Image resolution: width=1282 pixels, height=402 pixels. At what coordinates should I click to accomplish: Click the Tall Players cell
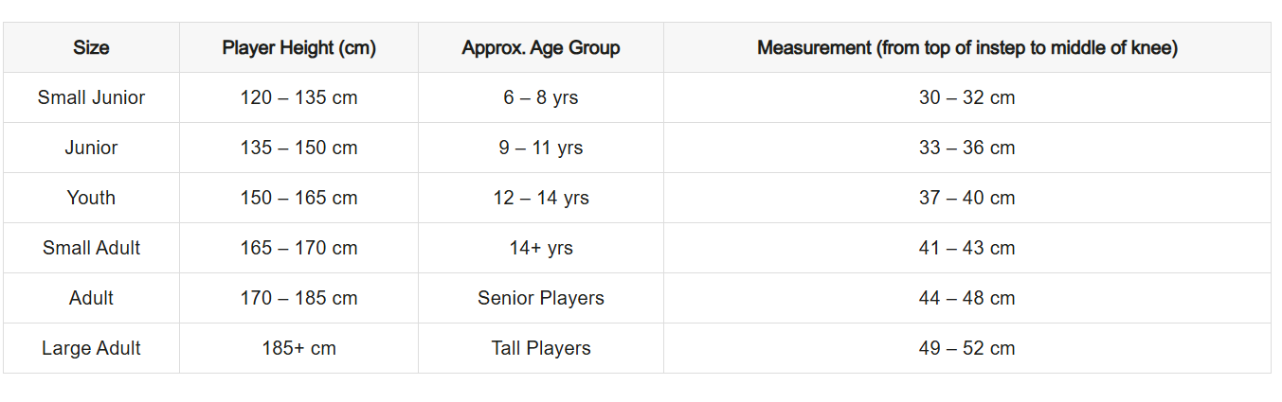point(541,348)
